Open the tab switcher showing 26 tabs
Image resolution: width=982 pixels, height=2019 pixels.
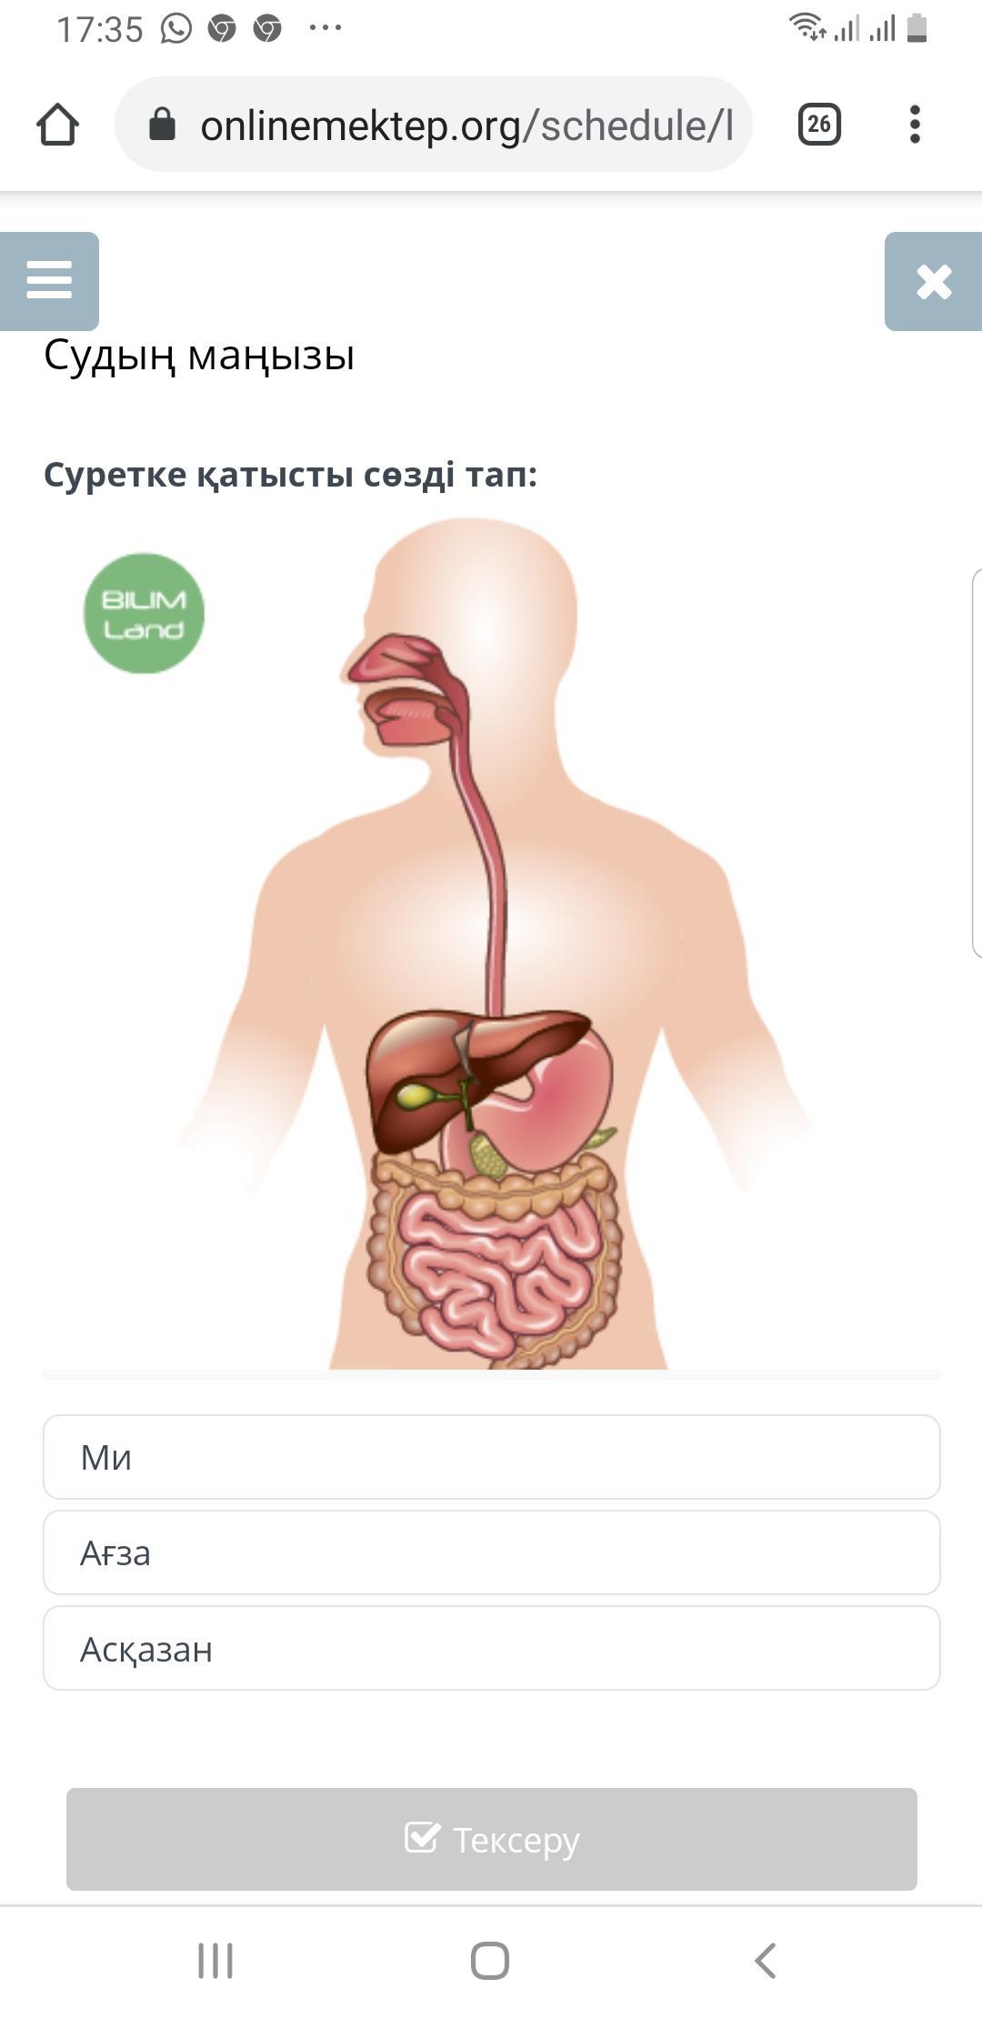[819, 125]
